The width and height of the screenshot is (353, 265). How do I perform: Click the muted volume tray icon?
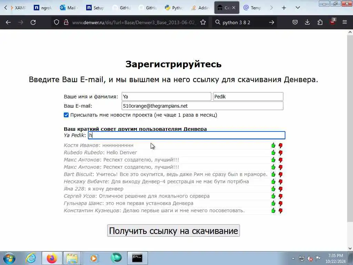point(310,258)
